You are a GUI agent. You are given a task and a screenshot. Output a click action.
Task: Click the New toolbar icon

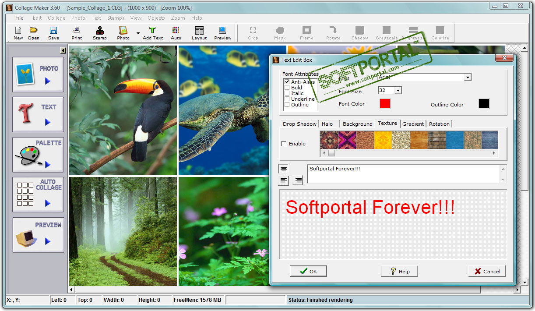pyautogui.click(x=18, y=33)
